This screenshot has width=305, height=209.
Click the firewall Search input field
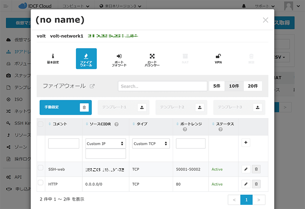162,86
